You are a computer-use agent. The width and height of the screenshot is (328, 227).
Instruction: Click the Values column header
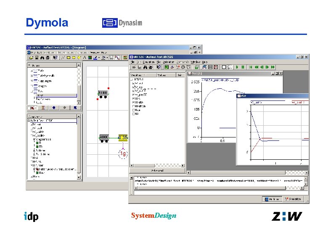[166, 75]
